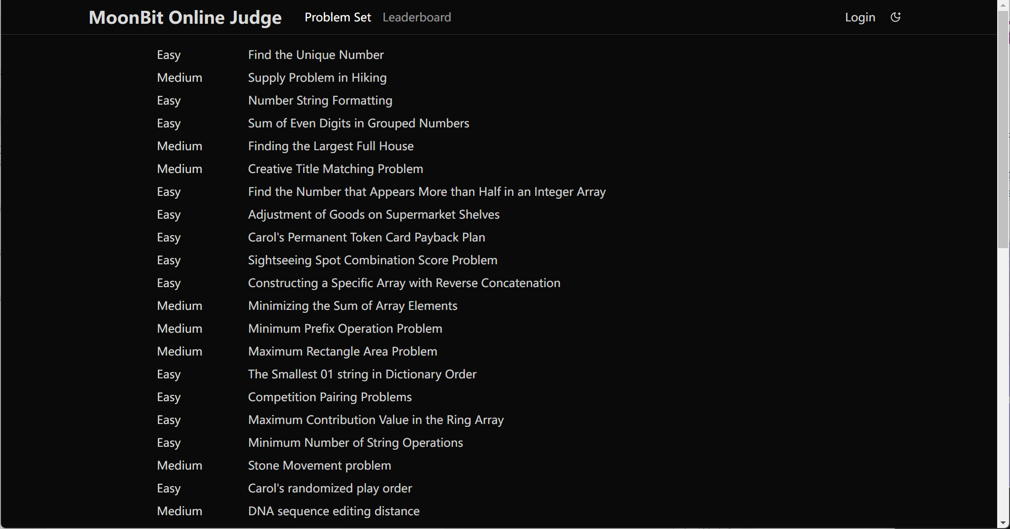Open Sightseeing Spot Combination Score Problem
The width and height of the screenshot is (1010, 529).
[372, 260]
